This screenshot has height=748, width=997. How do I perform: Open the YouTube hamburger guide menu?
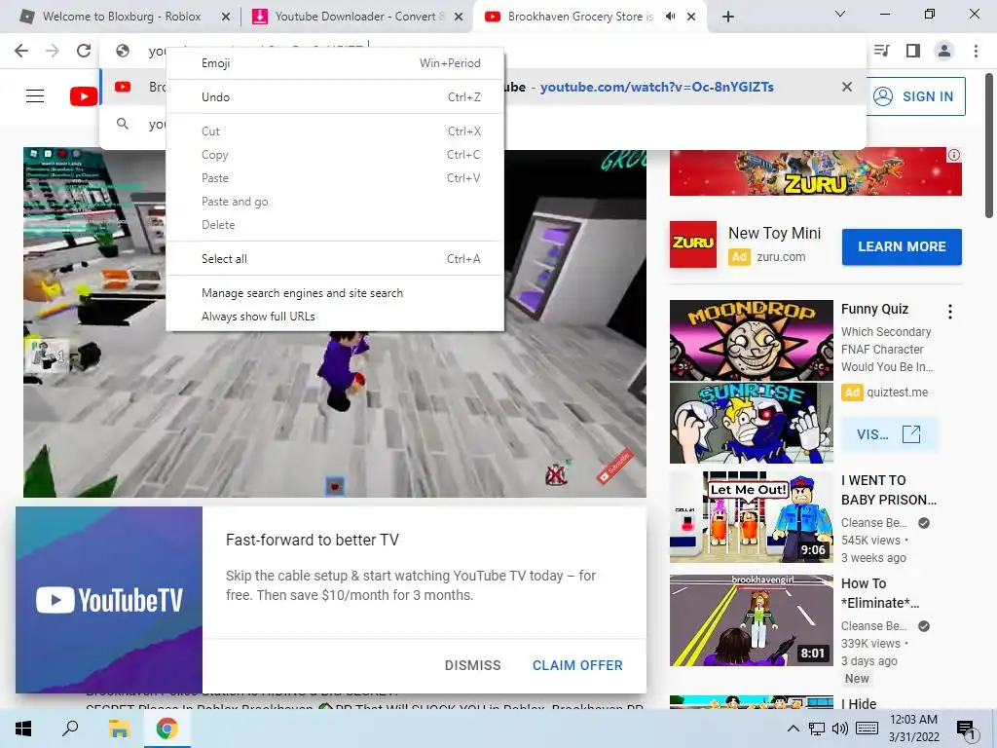[35, 96]
